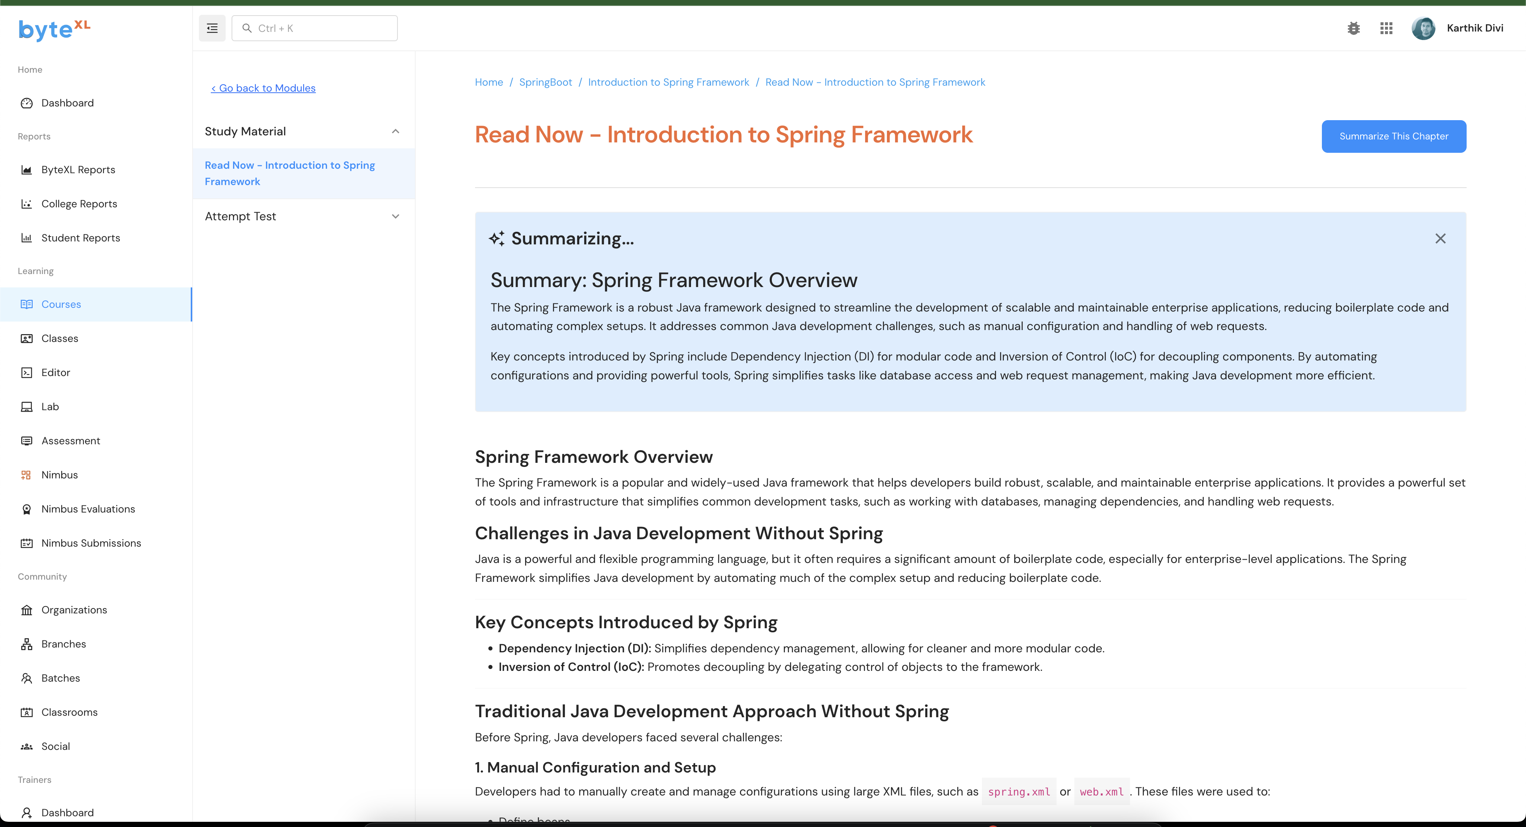This screenshot has height=827, width=1526.
Task: Open the bug report icon
Action: [x=1353, y=29]
